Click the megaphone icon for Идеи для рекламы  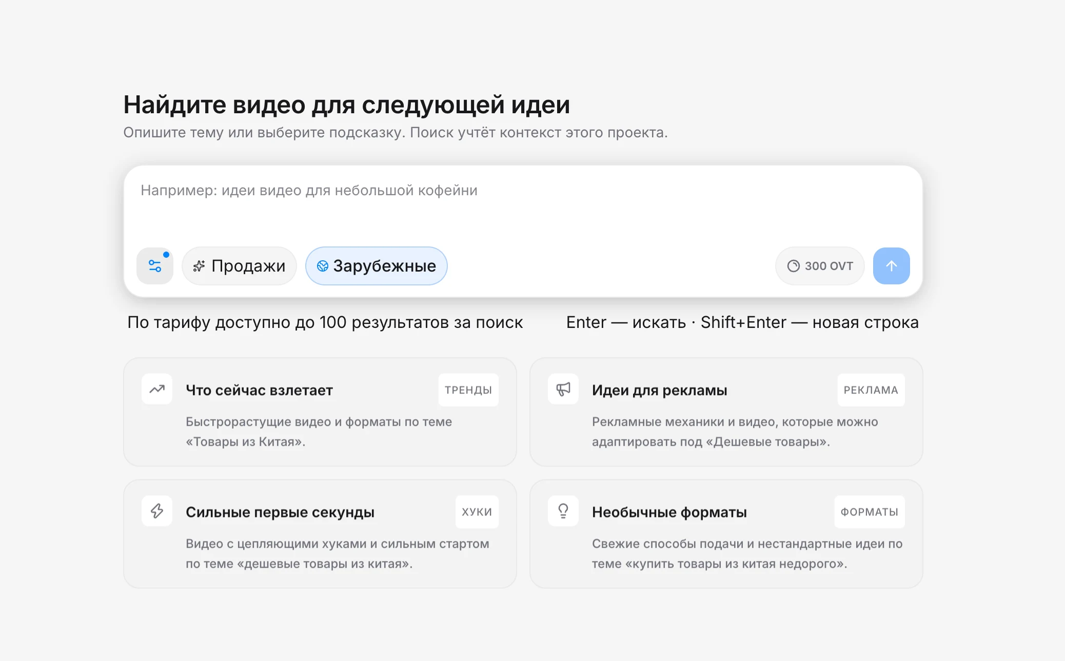pos(563,389)
